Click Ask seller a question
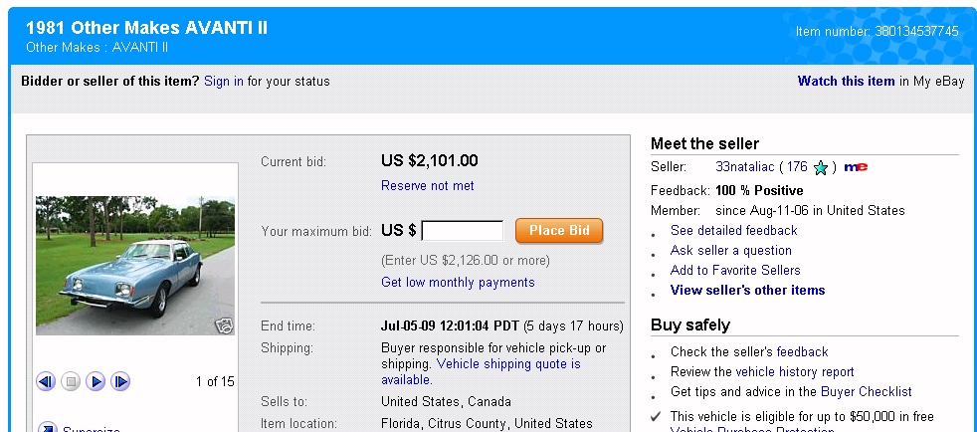Viewport: 977px width, 432px height. pos(731,251)
